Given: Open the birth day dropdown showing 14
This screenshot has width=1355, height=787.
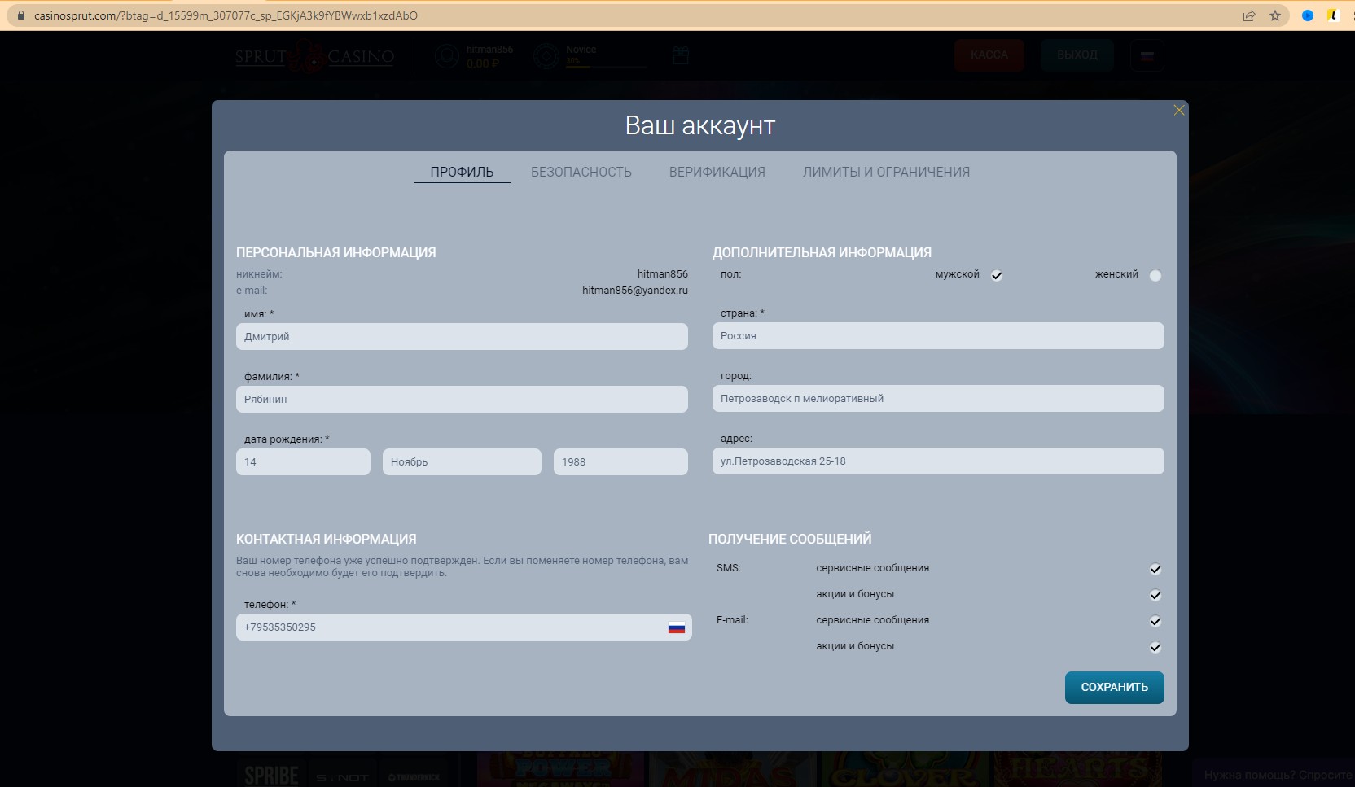Looking at the screenshot, I should tap(303, 461).
